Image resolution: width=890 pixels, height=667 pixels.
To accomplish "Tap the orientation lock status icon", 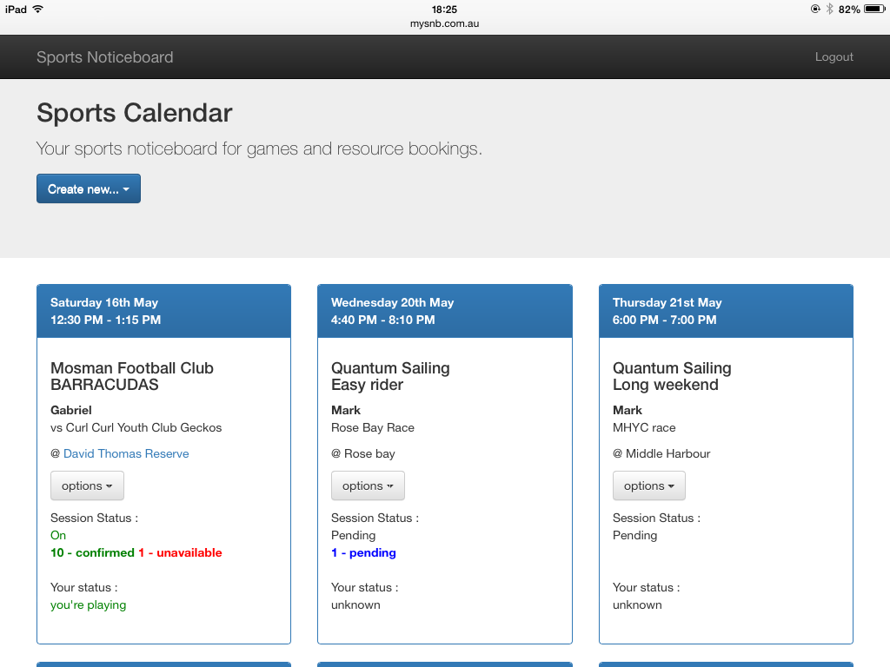I will (815, 9).
